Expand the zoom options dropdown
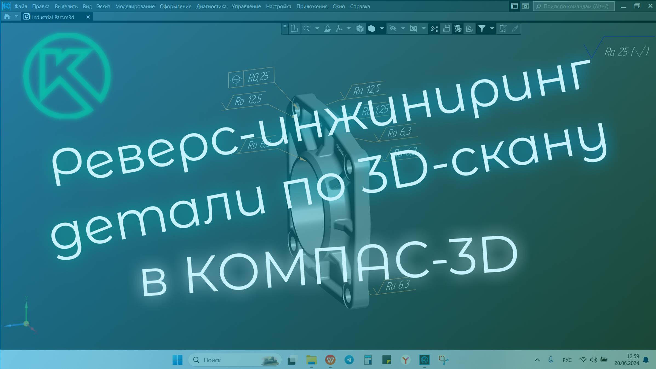The image size is (656, 369). pos(317,29)
